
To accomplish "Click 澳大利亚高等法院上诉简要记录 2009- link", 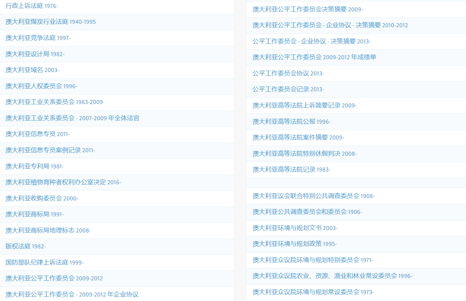I will [304, 105].
